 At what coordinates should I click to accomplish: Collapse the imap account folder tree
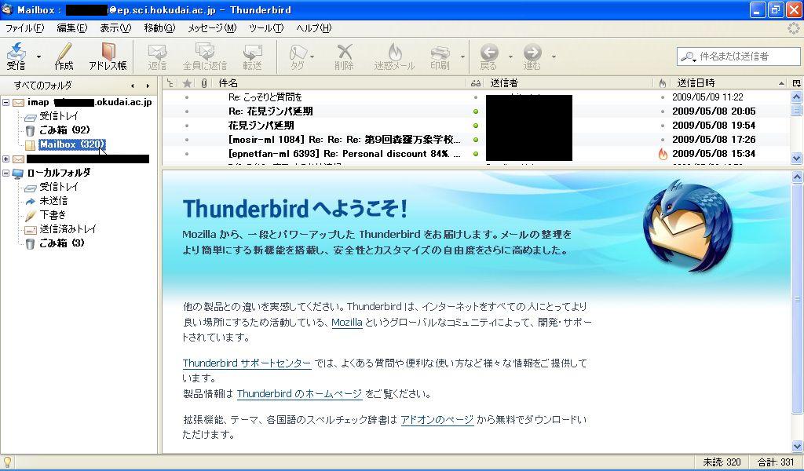click(x=6, y=102)
